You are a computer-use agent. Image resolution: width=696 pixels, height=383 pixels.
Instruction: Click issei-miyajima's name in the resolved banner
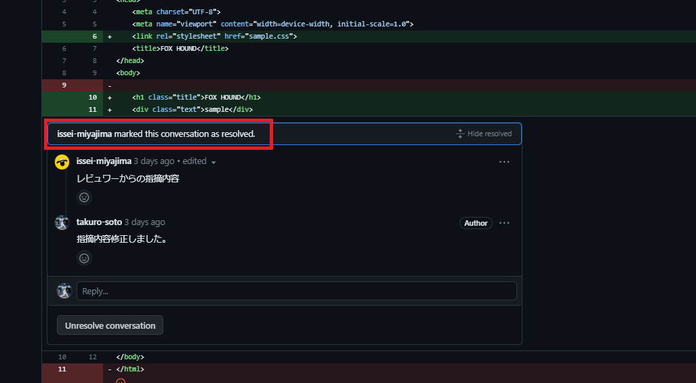click(x=85, y=134)
